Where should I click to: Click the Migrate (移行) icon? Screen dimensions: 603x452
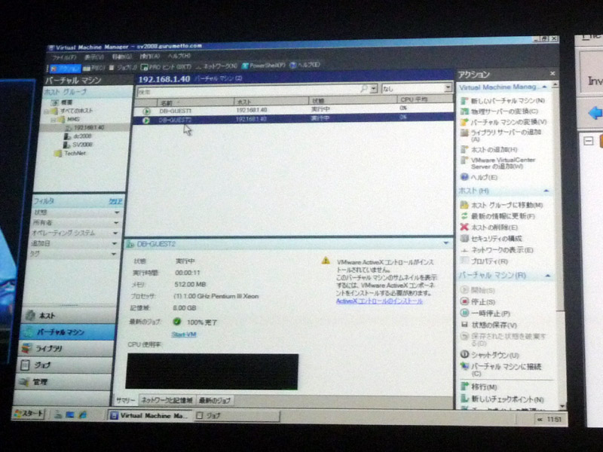[x=464, y=386]
